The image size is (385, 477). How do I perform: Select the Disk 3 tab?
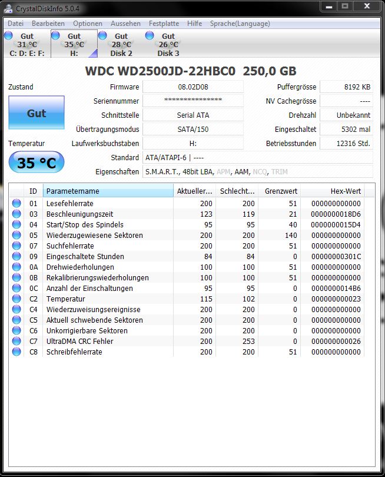click(x=168, y=44)
